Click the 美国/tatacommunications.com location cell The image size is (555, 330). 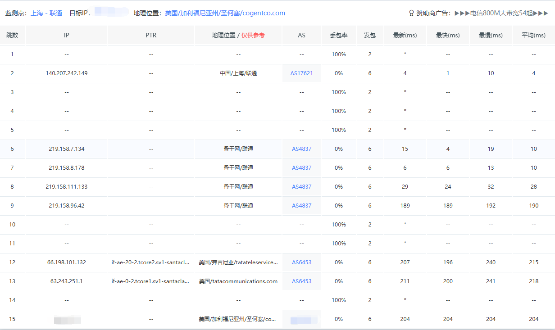coord(238,281)
